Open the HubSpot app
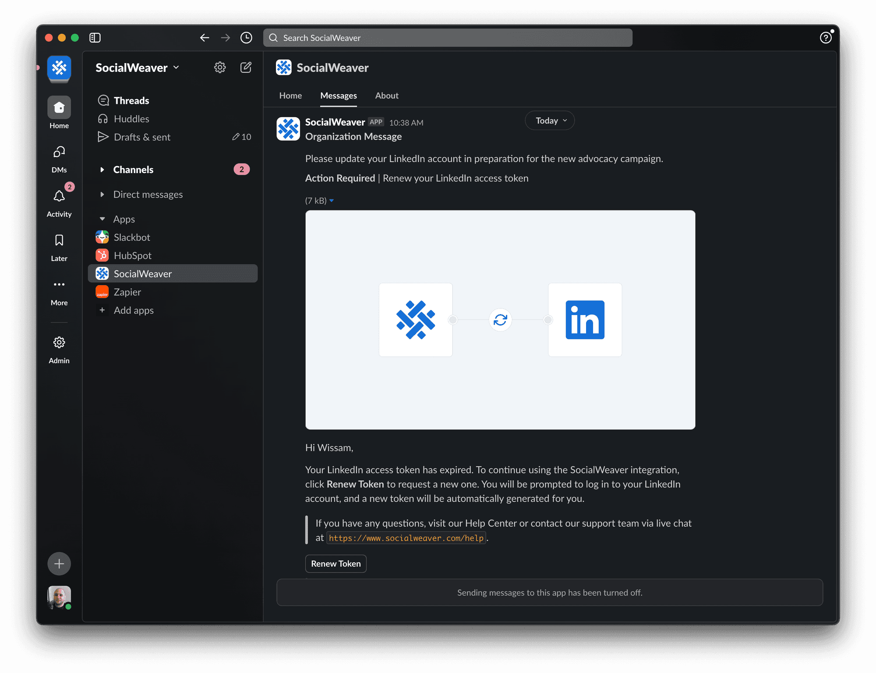Image resolution: width=876 pixels, height=673 pixels. point(132,255)
